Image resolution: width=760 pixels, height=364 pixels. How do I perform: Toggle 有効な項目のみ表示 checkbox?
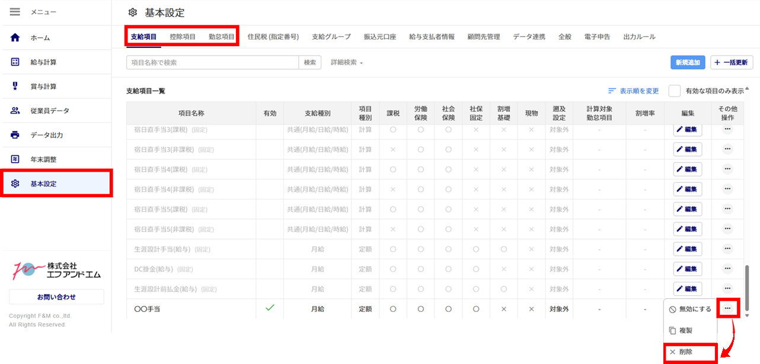point(674,91)
